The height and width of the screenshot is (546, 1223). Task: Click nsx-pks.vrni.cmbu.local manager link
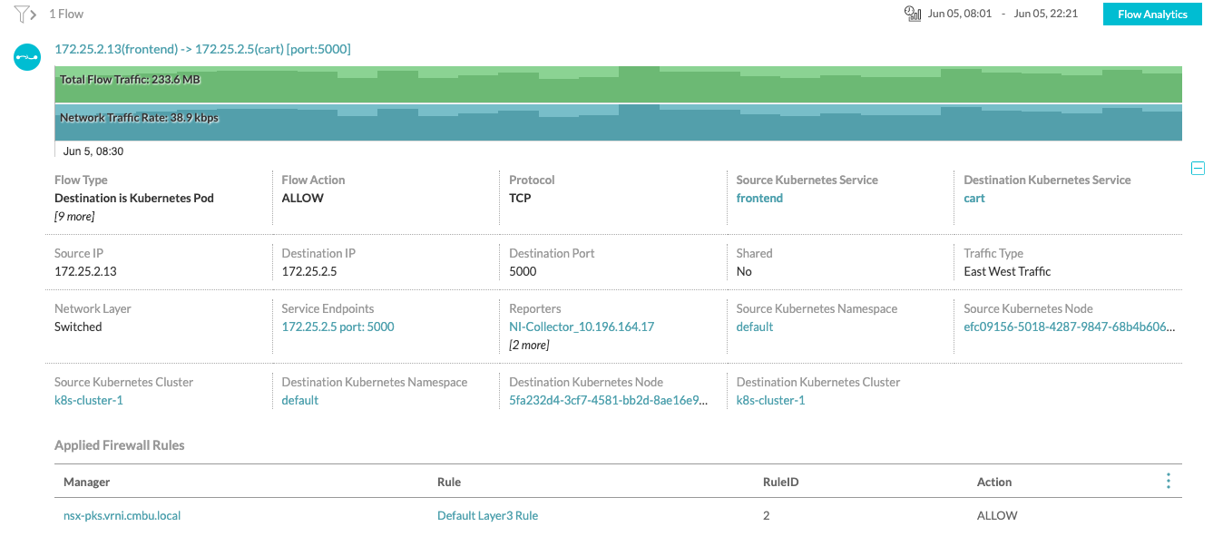[x=122, y=515]
